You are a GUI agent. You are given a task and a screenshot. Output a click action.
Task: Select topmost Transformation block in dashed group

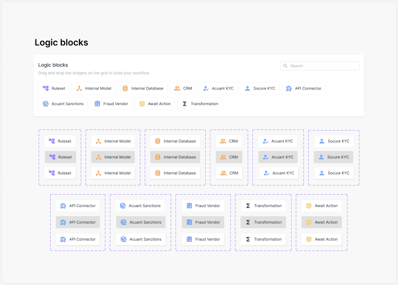pyautogui.click(x=263, y=206)
